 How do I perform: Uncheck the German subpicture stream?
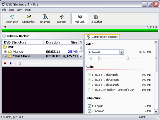point(89,111)
